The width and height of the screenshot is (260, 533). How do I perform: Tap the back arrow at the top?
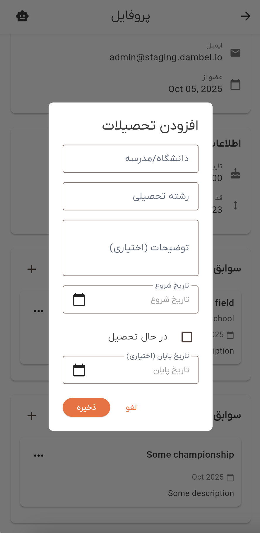click(246, 16)
